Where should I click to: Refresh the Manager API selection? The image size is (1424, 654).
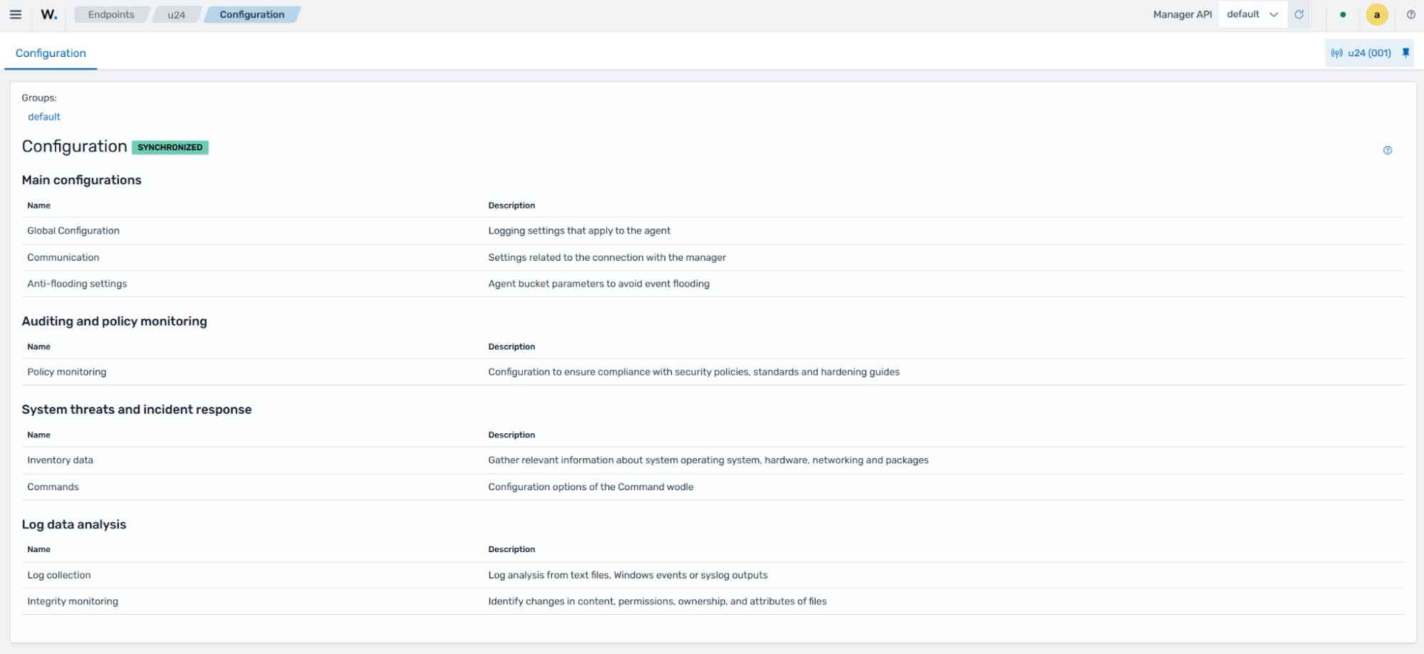(1299, 14)
